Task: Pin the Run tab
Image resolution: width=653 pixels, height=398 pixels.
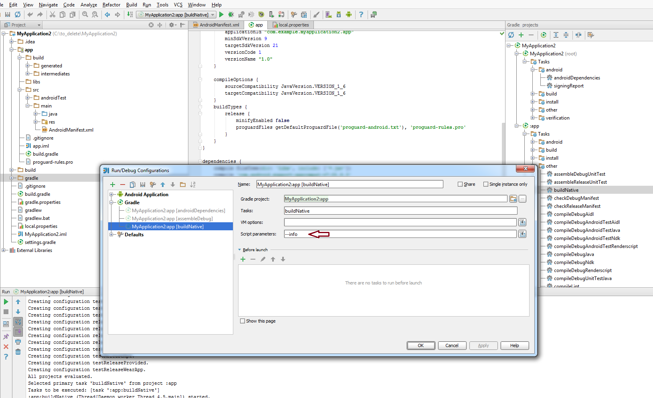Action: pyautogui.click(x=6, y=337)
